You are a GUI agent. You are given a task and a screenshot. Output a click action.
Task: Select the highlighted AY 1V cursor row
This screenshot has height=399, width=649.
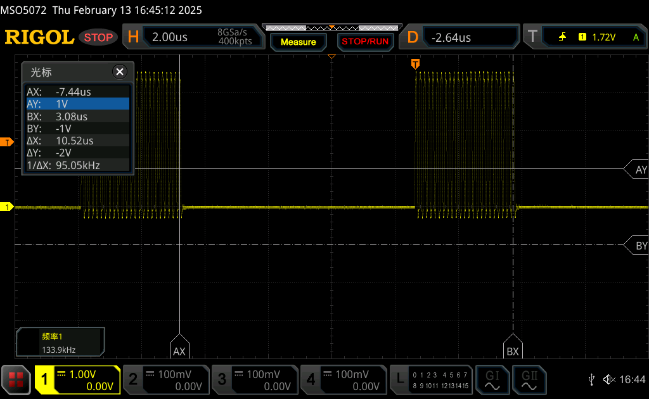click(77, 104)
